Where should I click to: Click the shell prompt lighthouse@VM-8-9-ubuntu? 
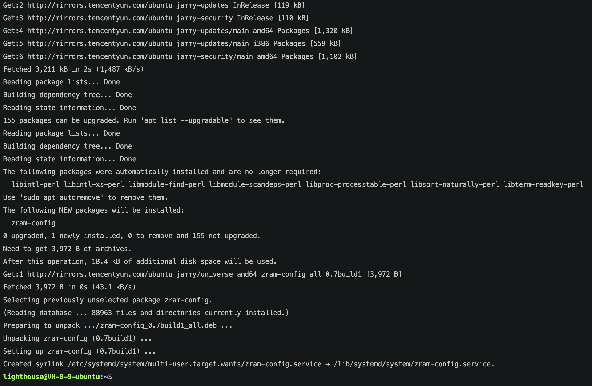click(x=51, y=377)
